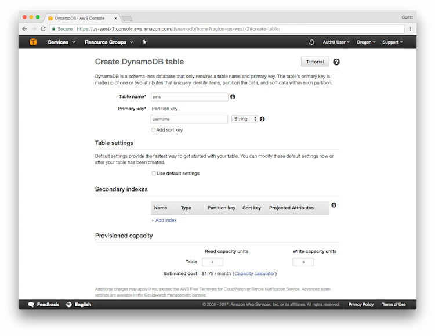The width and height of the screenshot is (435, 336).
Task: Open the browser three-dot menu
Action: point(410,29)
